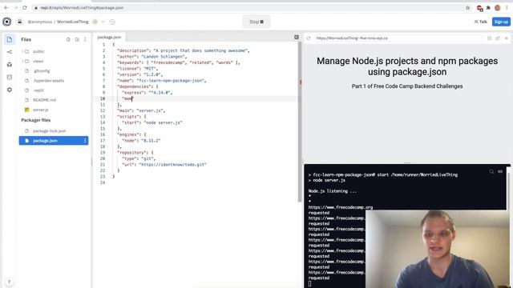Open the WorriedLiveThing repl name
Image resolution: width=513 pixels, height=288 pixels.
pos(73,22)
